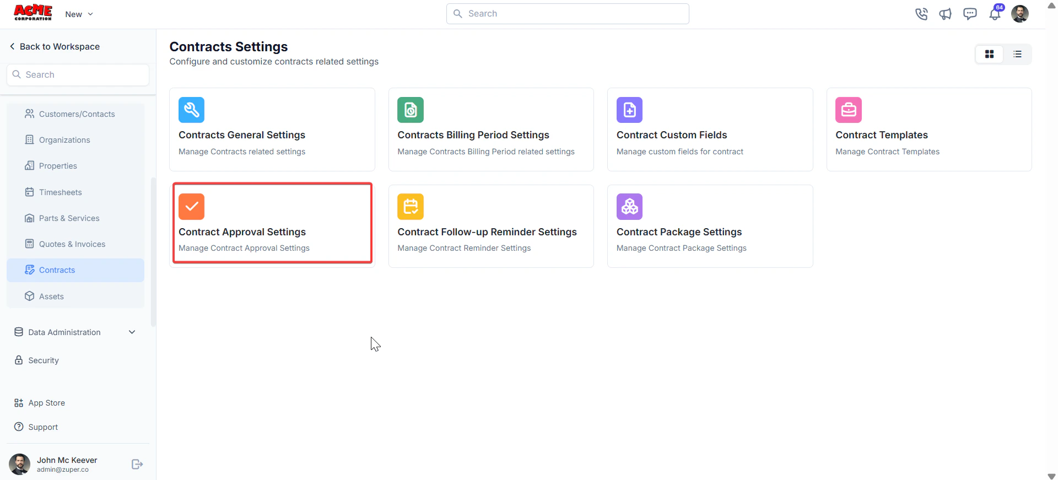Open the Security section
The width and height of the screenshot is (1058, 480).
click(75, 360)
